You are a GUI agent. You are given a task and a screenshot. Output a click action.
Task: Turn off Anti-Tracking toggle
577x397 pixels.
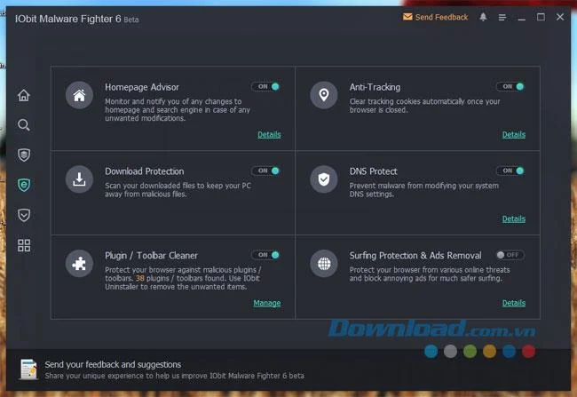510,86
